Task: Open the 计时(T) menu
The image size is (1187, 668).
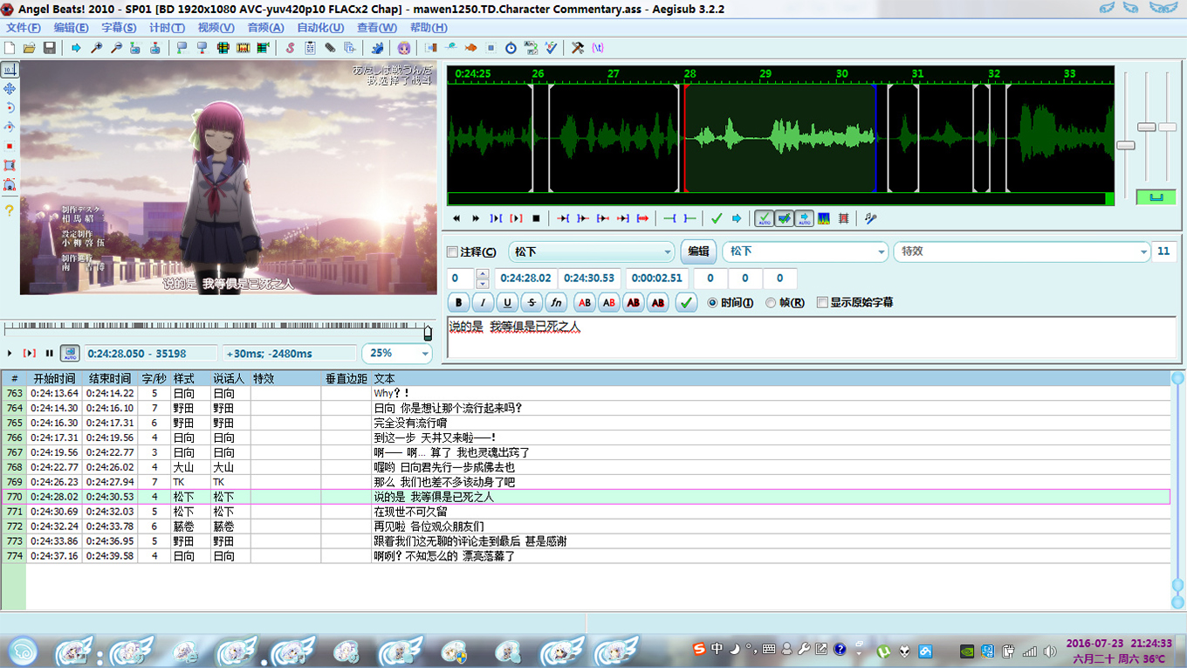Action: pyautogui.click(x=165, y=28)
